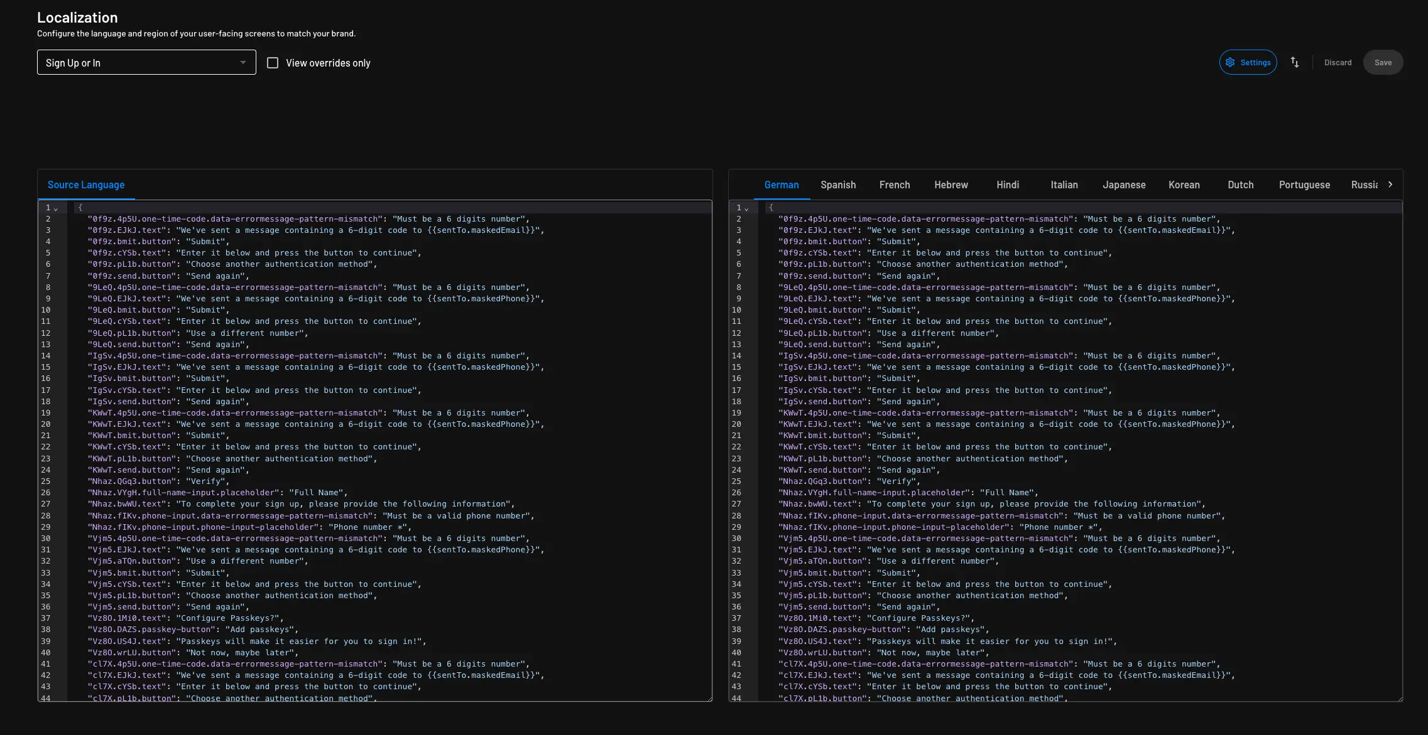
Task: Click line 28 "Must be a valid phone number" in source editor
Action: [456, 516]
